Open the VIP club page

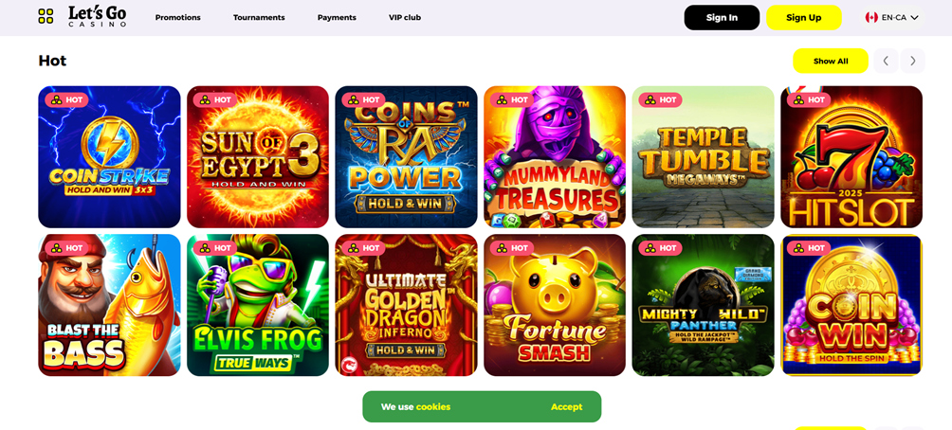tap(405, 18)
